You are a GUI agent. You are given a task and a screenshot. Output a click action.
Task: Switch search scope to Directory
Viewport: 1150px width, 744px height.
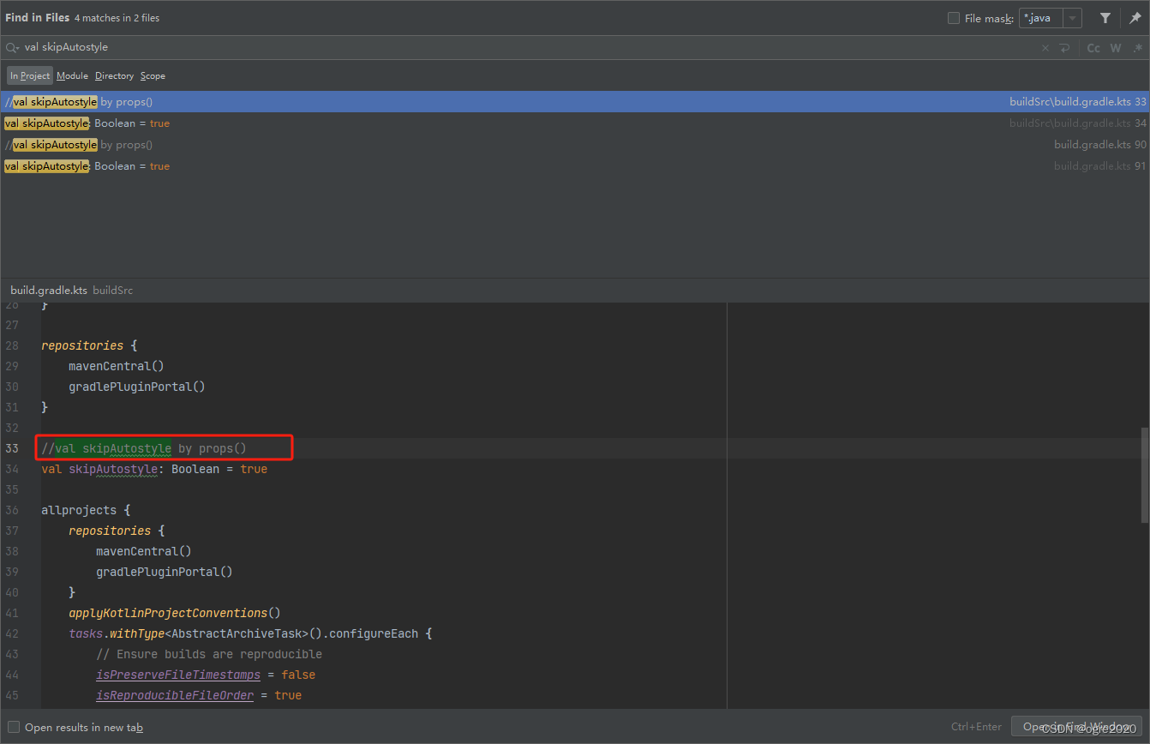click(x=114, y=75)
